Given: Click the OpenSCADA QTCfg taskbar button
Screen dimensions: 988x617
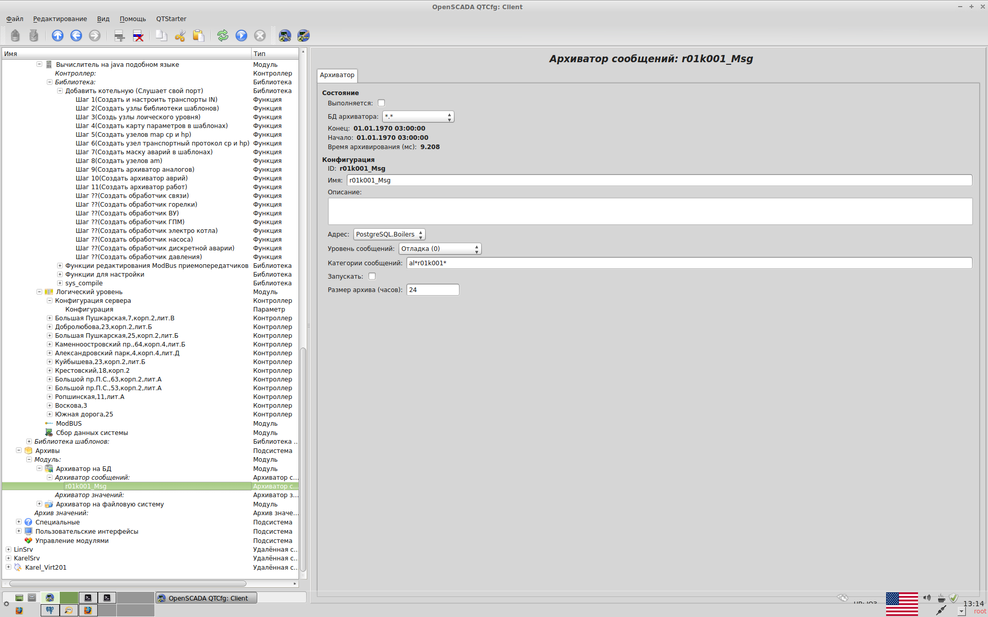Looking at the screenshot, I should (x=206, y=598).
